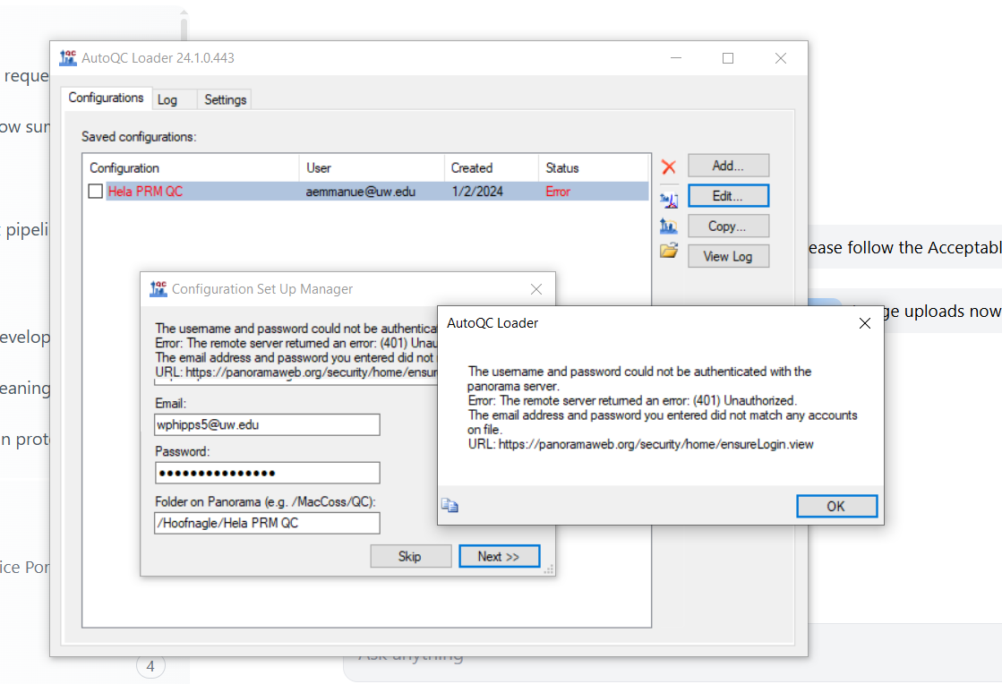The height and width of the screenshot is (684, 1002).
Task: Open the results folder icon beside View Log
Action: (x=668, y=251)
